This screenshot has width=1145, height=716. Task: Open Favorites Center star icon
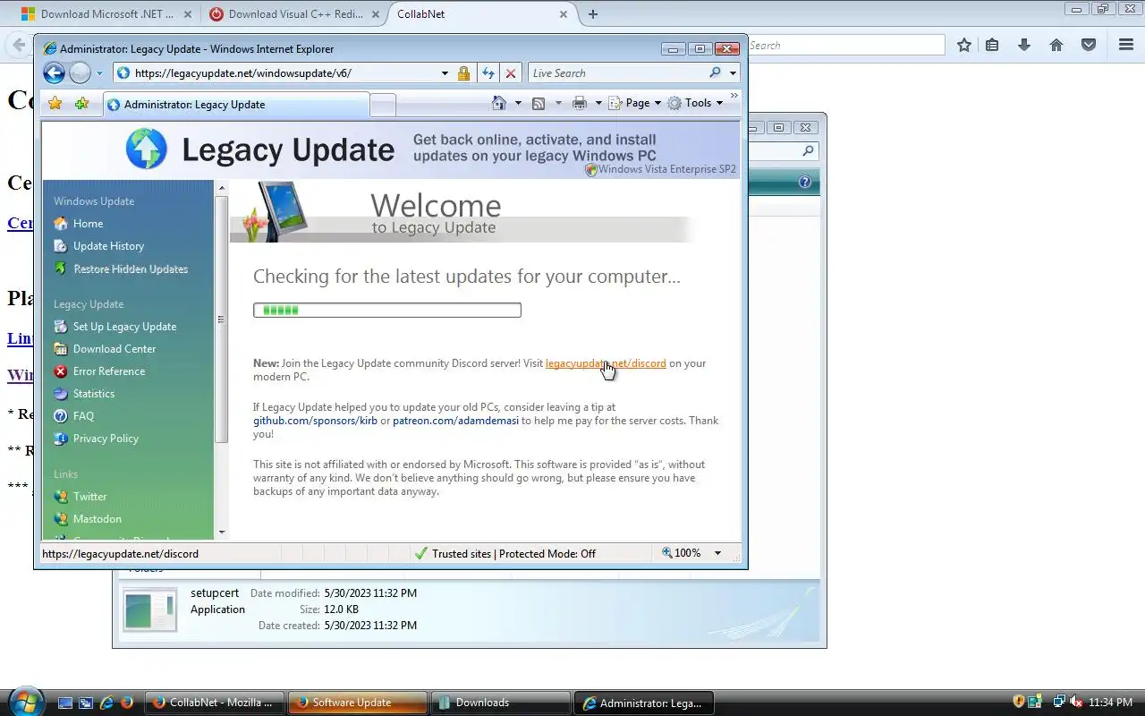[x=55, y=104]
